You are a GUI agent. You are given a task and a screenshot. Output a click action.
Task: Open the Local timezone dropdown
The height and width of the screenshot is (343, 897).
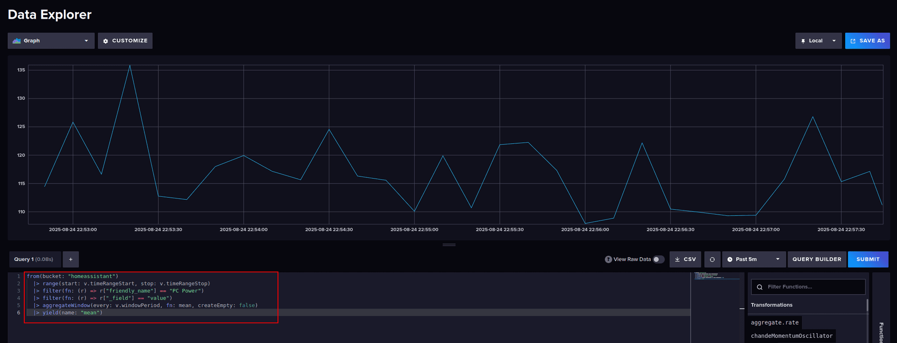(x=818, y=41)
